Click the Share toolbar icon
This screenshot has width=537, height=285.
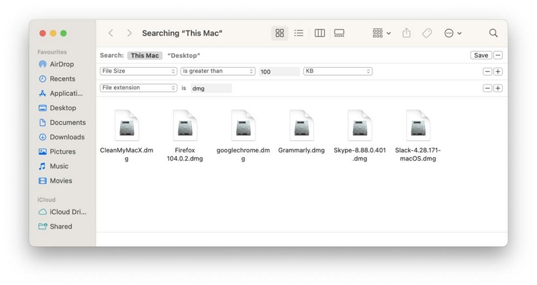click(407, 33)
